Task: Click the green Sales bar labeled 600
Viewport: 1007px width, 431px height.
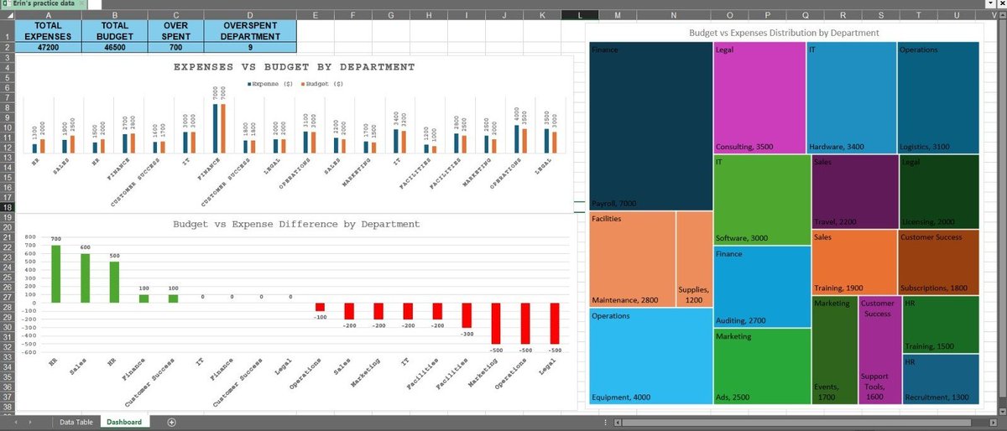Action: (85, 278)
